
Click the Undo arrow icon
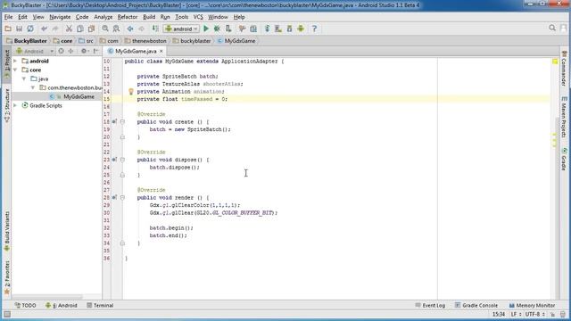click(44, 29)
